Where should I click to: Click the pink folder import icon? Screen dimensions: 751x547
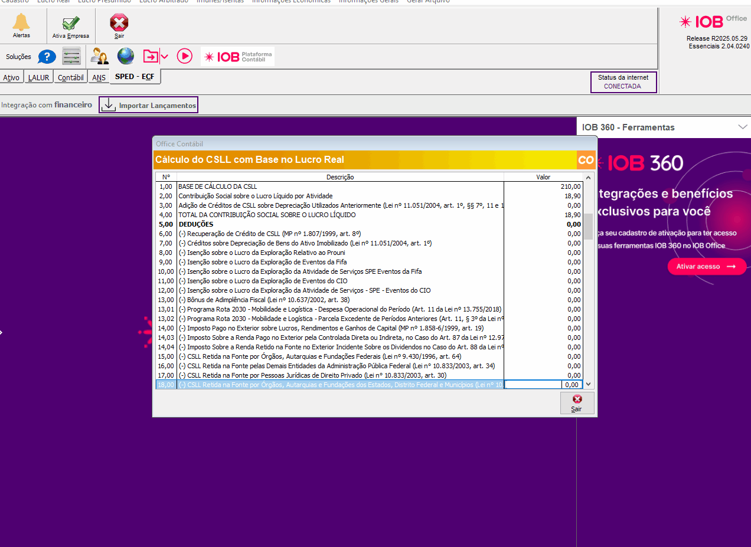click(x=151, y=57)
